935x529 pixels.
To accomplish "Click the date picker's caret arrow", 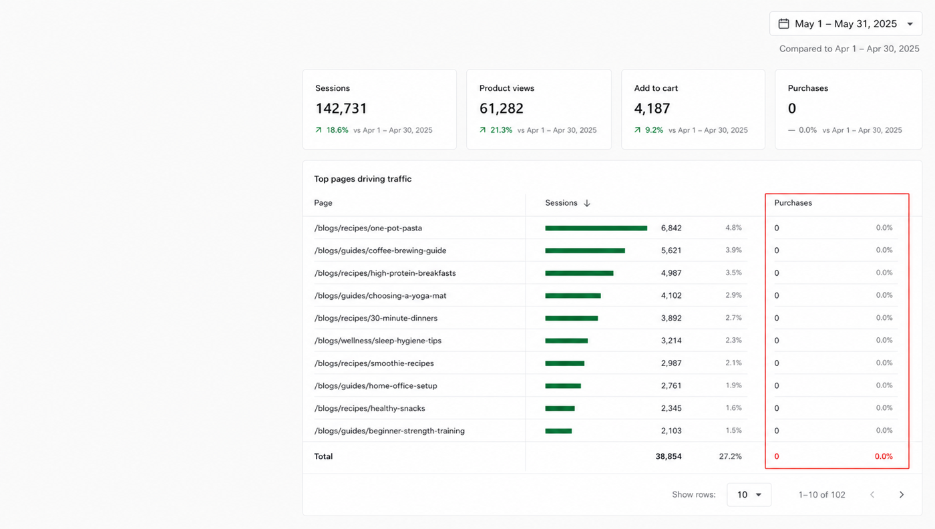I will [x=910, y=24].
